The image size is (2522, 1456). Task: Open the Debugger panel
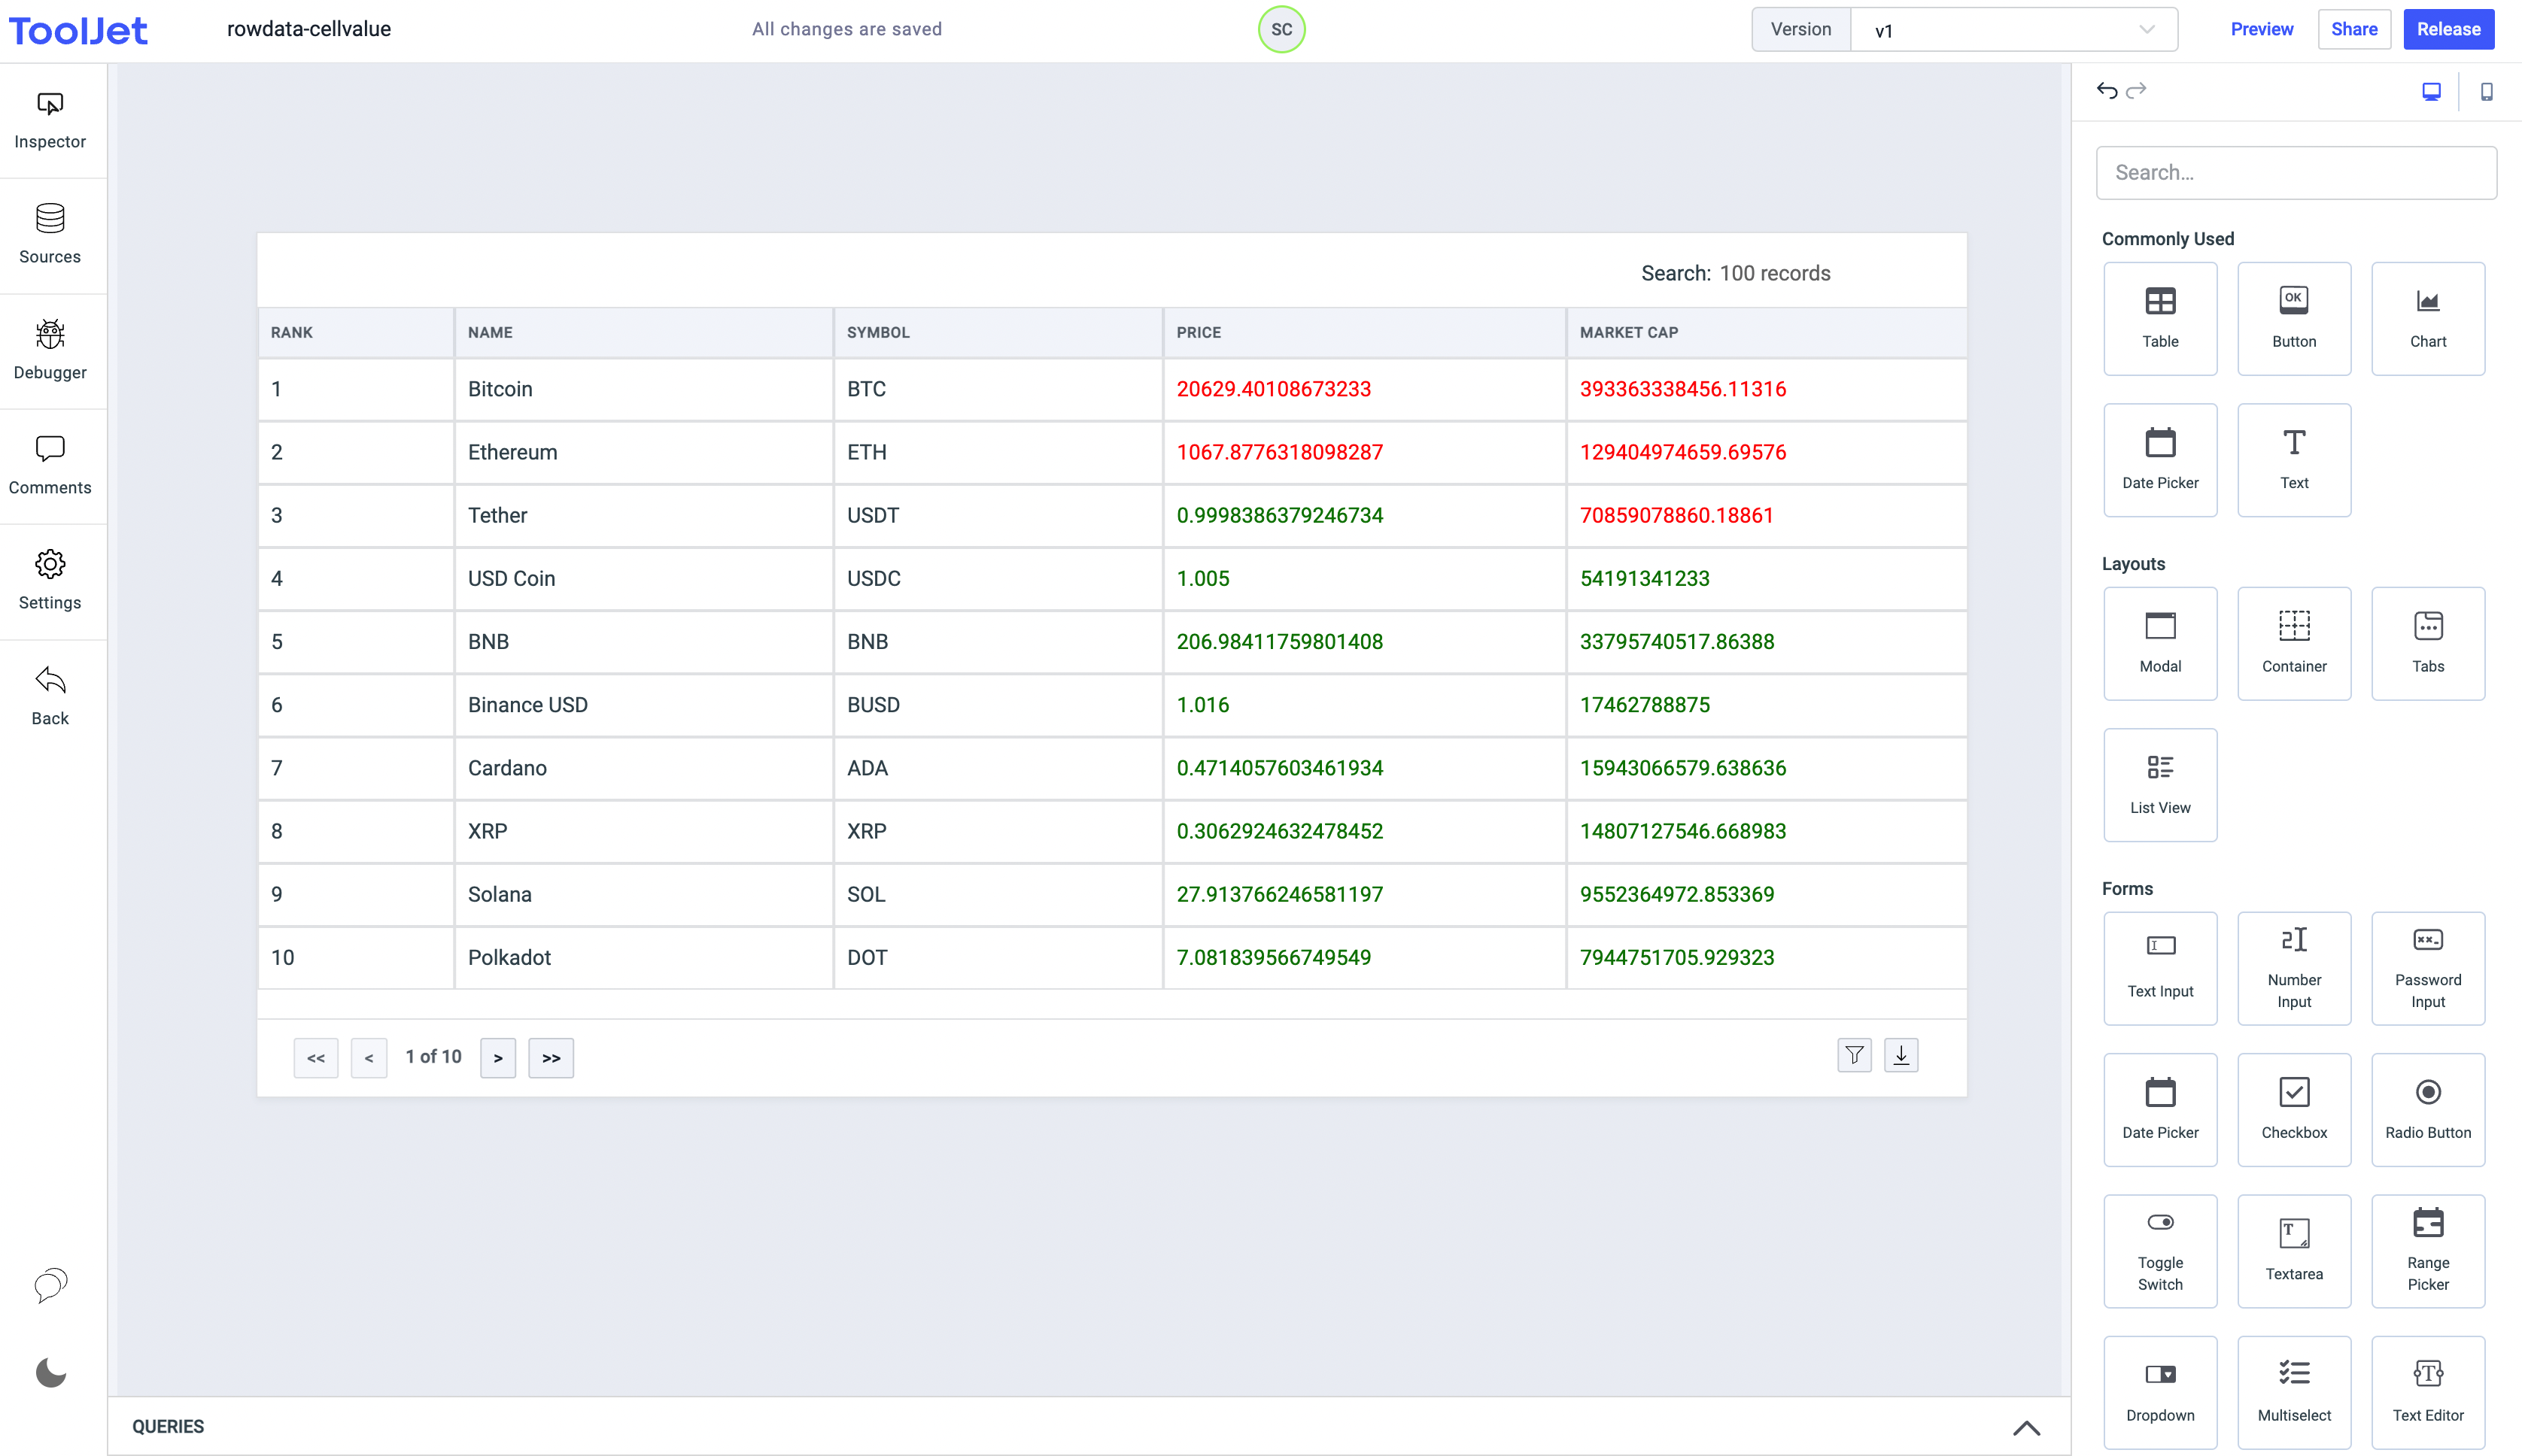pyautogui.click(x=50, y=351)
